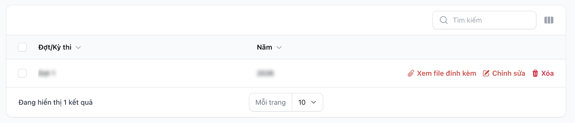Click the "Chỉnh sửa" edit link
Viewport: 575px width, 123px height.
508,73
